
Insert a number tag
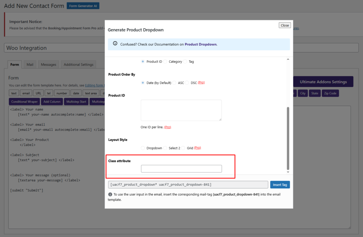(62, 93)
